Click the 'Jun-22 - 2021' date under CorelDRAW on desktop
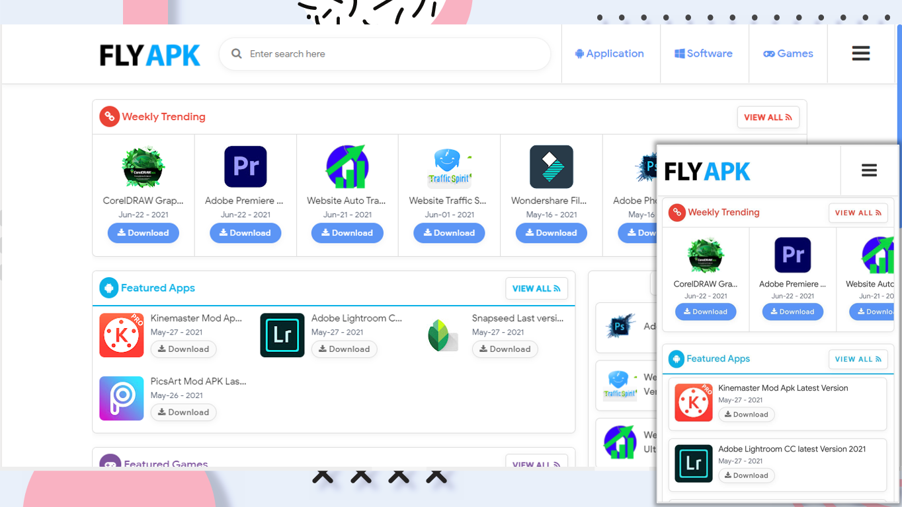Image resolution: width=902 pixels, height=507 pixels. click(x=143, y=215)
